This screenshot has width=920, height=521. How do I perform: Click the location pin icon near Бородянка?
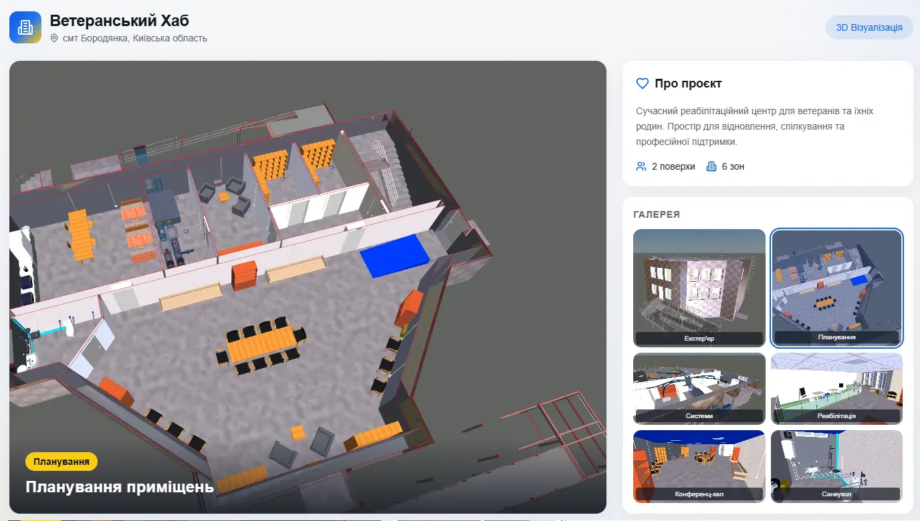pos(55,39)
